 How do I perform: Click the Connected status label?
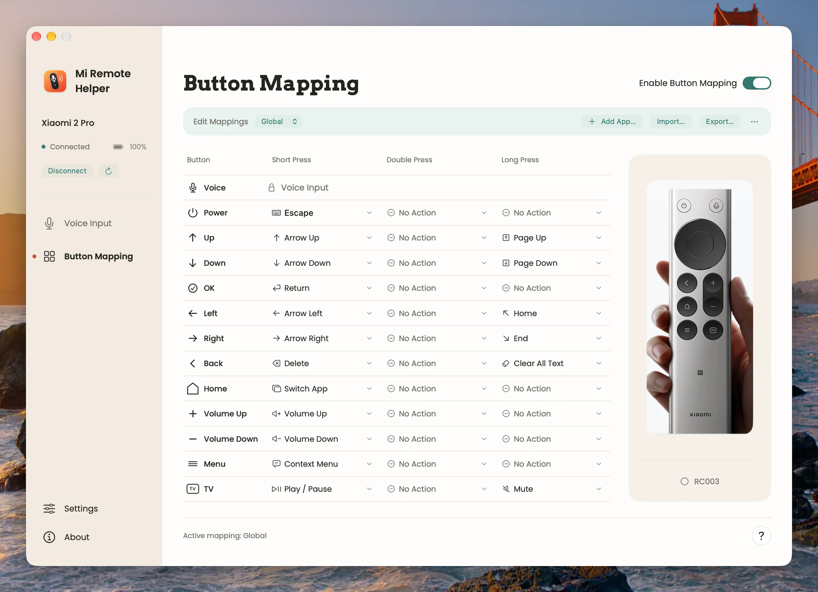tap(70, 147)
